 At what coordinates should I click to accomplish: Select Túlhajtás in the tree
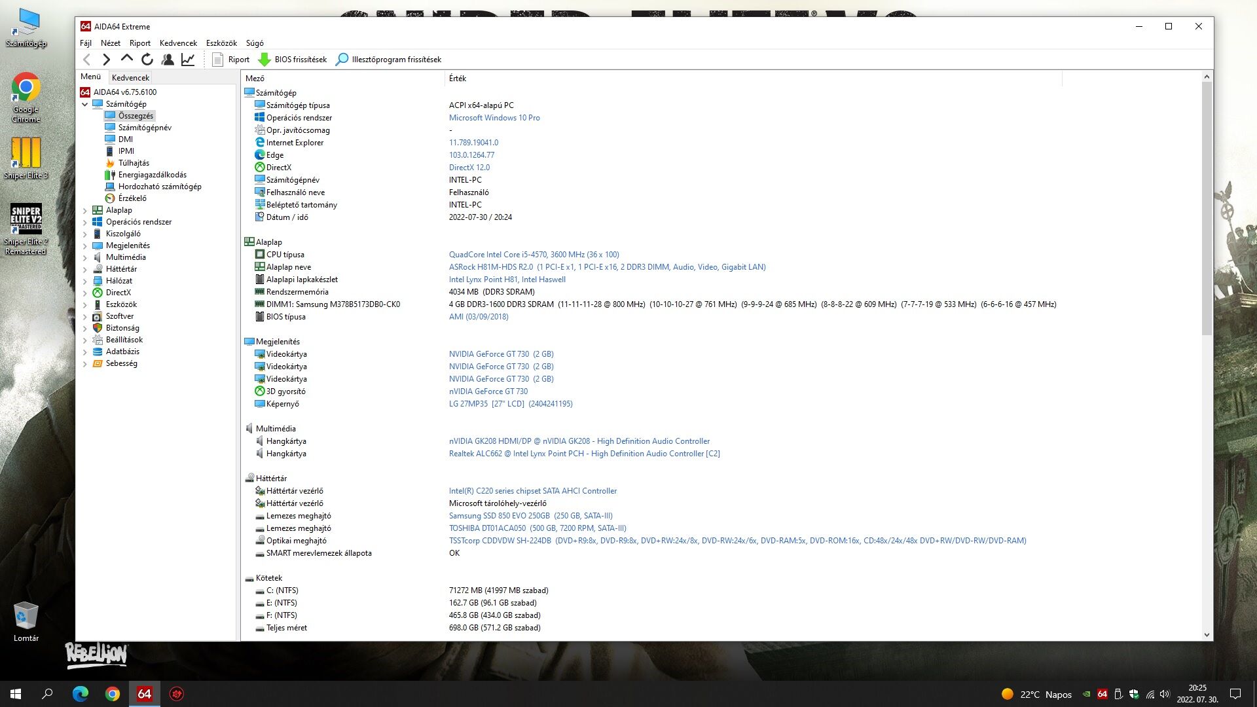click(x=134, y=163)
